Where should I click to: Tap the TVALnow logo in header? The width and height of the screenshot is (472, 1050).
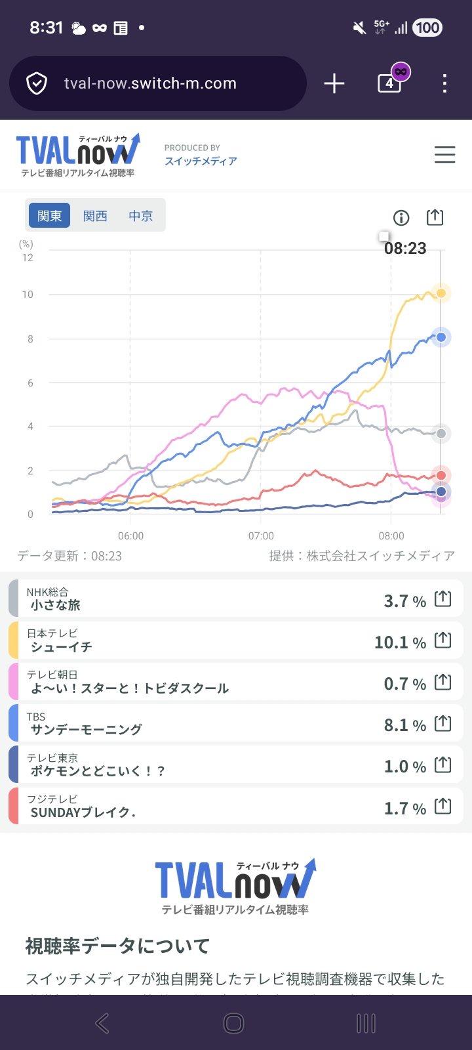coord(77,155)
